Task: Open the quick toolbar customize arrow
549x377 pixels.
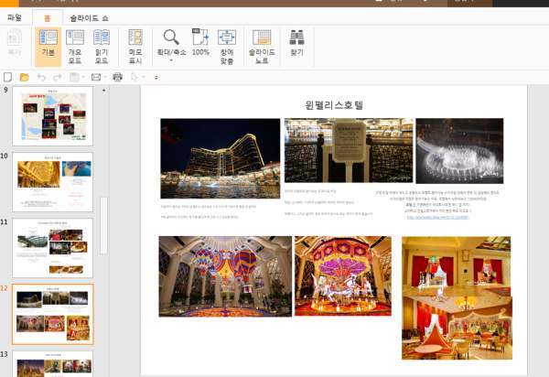Action: pos(156,78)
